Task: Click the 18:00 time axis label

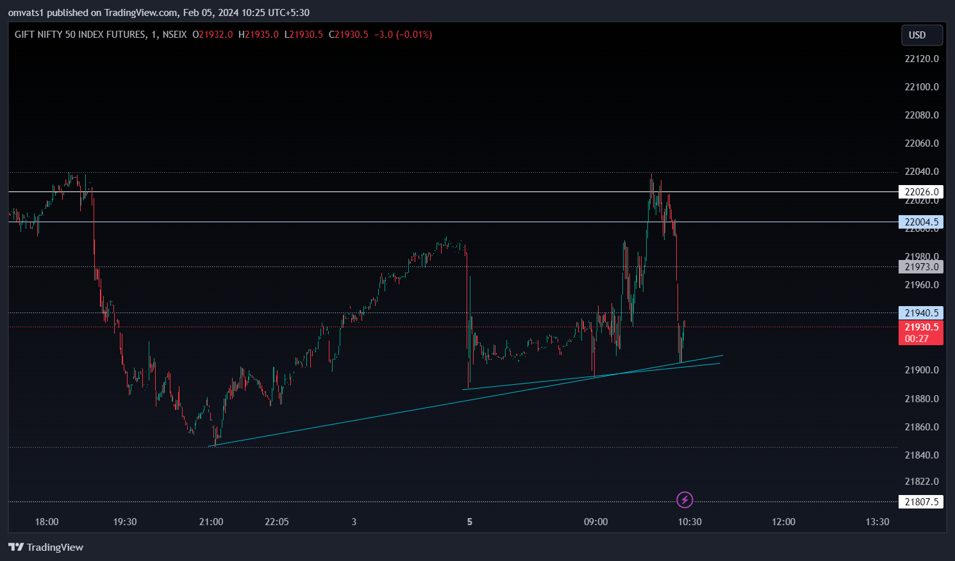Action: (x=47, y=522)
